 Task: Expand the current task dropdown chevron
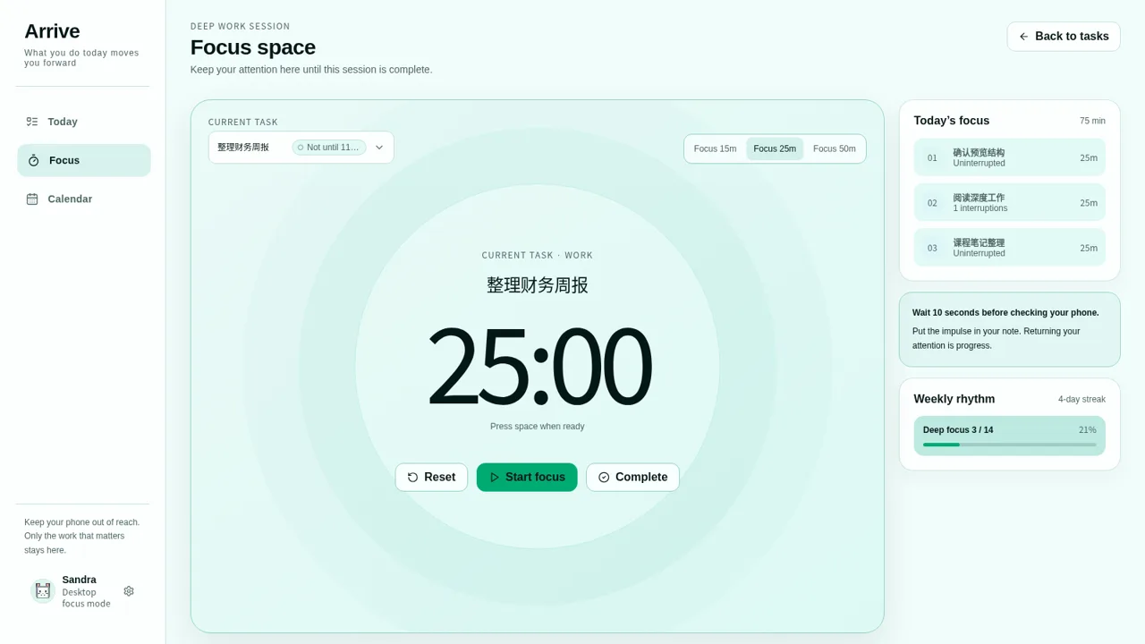click(x=379, y=148)
